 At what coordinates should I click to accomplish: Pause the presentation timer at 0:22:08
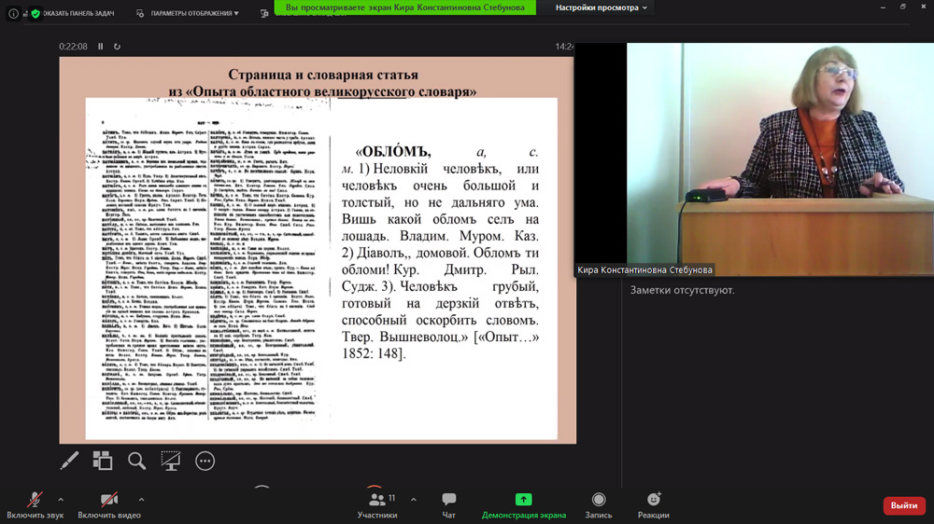coord(101,47)
